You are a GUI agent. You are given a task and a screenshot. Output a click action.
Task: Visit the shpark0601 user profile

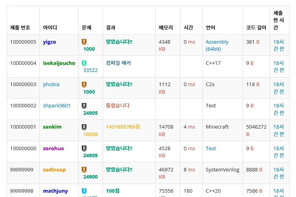(57, 106)
